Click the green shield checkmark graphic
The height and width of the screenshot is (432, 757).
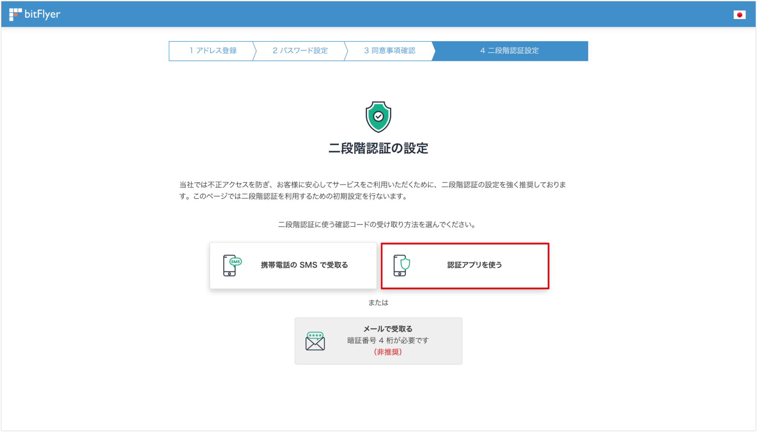click(378, 117)
